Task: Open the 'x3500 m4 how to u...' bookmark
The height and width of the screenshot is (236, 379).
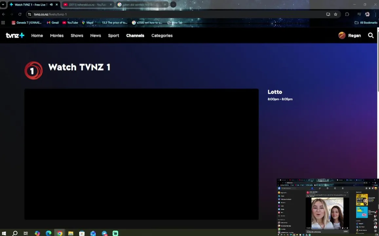Action: [147, 23]
